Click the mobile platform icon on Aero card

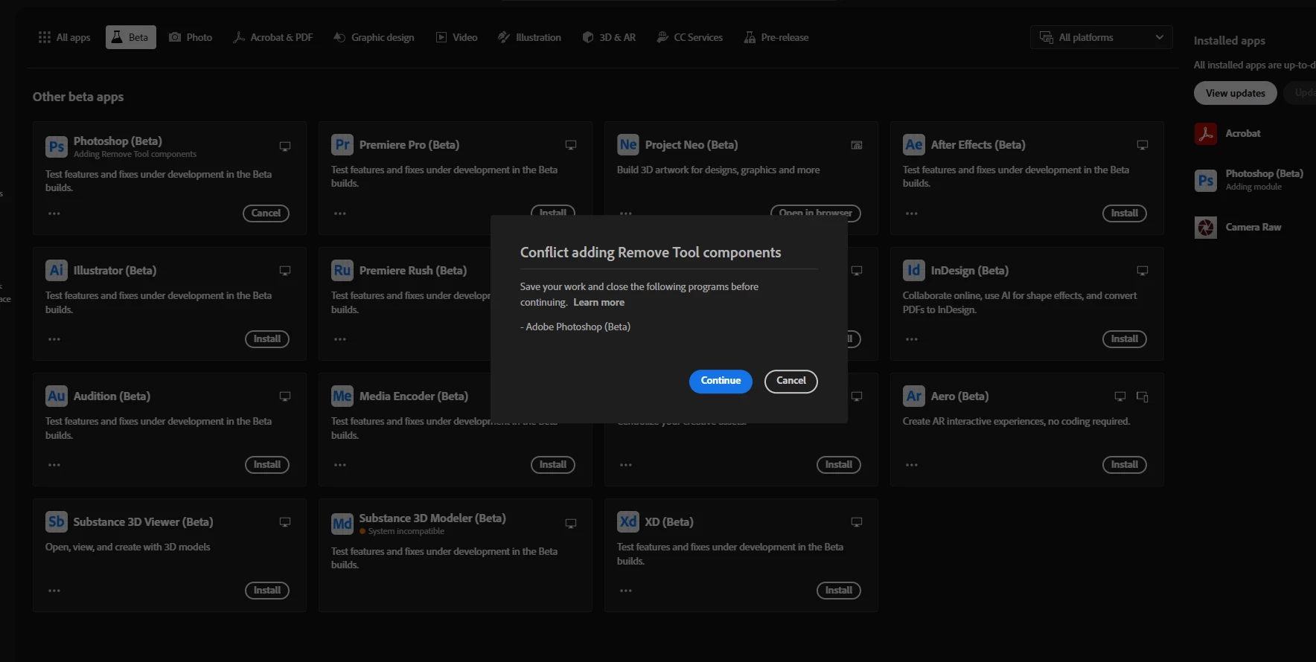click(x=1142, y=396)
